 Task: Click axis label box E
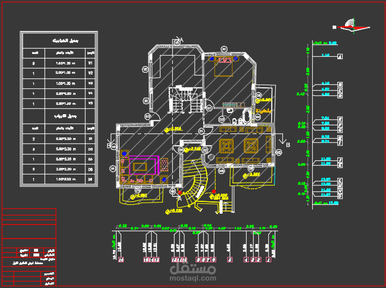340,119
